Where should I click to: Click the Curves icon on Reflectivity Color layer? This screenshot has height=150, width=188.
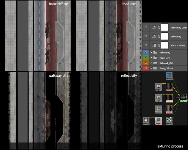(x=153, y=28)
